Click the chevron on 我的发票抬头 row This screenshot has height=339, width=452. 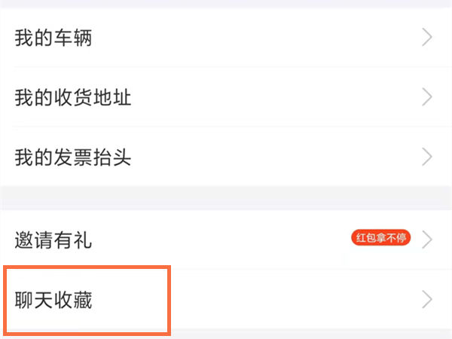point(427,157)
